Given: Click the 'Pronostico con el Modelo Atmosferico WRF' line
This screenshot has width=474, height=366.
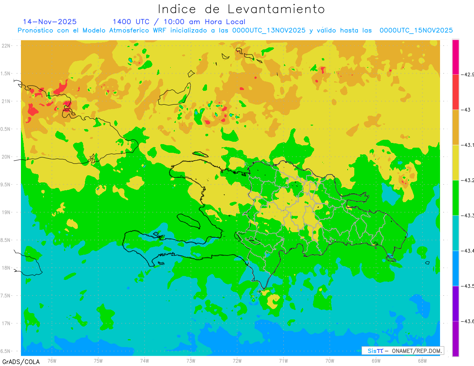Looking at the screenshot, I should point(235,30).
